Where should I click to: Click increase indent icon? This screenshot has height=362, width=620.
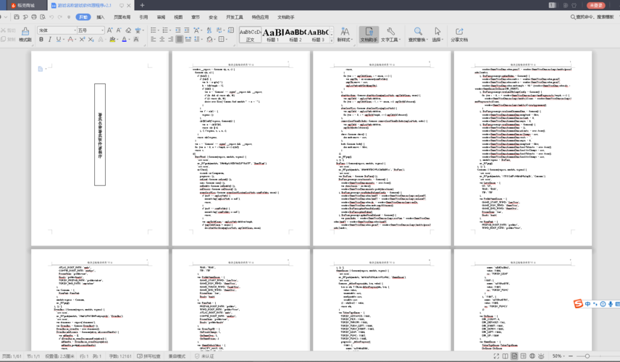[x=187, y=30]
